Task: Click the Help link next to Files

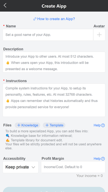Action: [99, 125]
